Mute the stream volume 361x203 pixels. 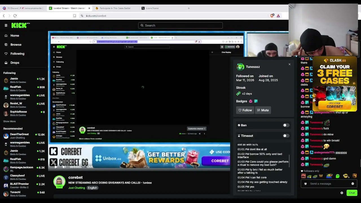[64, 167]
